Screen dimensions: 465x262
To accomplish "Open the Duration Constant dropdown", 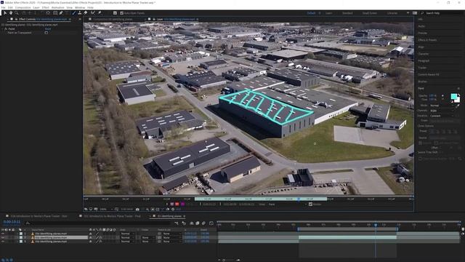I will (442, 116).
